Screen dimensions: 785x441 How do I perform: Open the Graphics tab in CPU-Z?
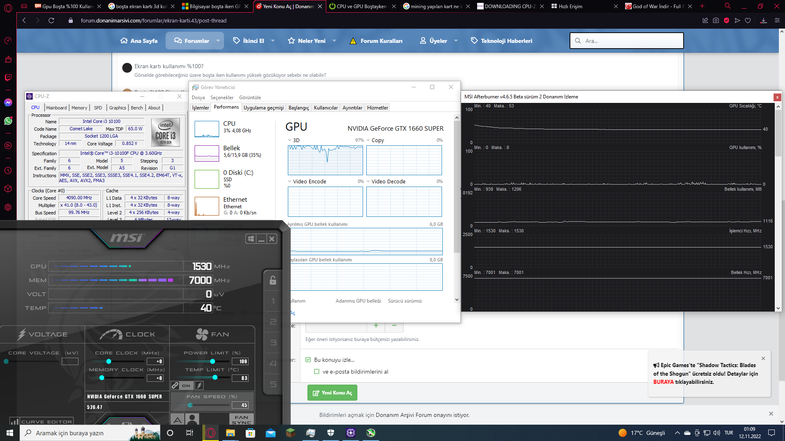click(x=118, y=108)
